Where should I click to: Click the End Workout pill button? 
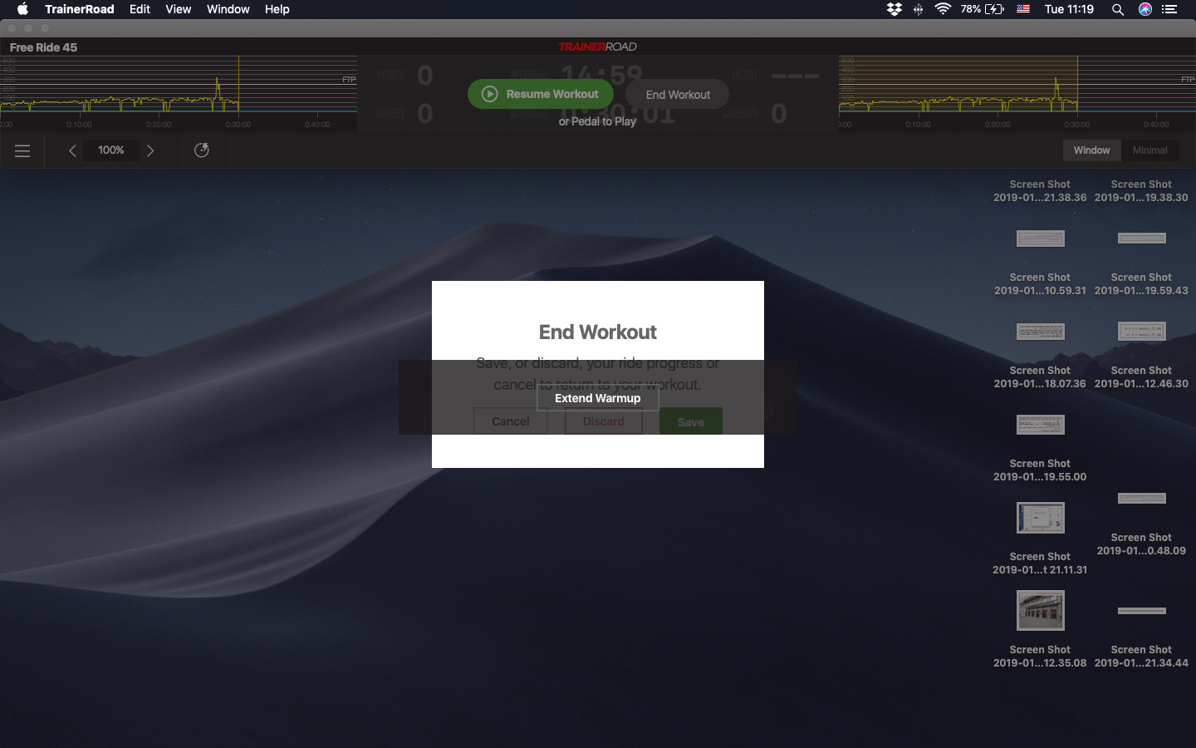click(x=678, y=95)
